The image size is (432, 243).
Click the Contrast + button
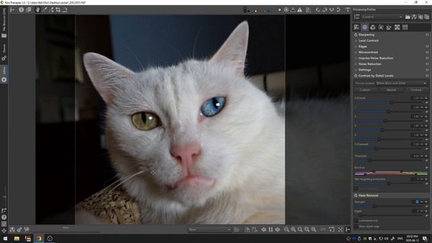(416, 90)
